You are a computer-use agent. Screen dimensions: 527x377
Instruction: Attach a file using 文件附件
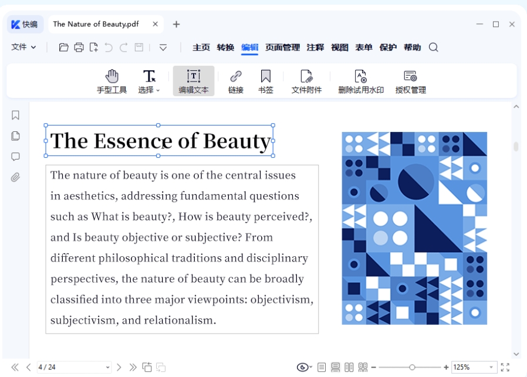306,80
